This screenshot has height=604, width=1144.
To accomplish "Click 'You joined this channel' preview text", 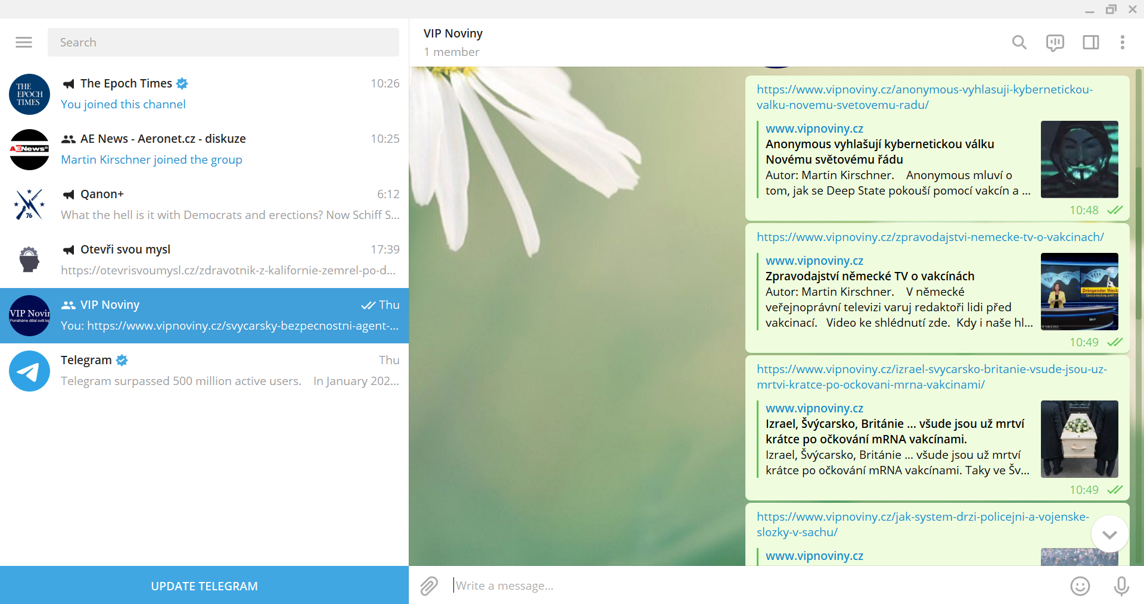I will (123, 104).
